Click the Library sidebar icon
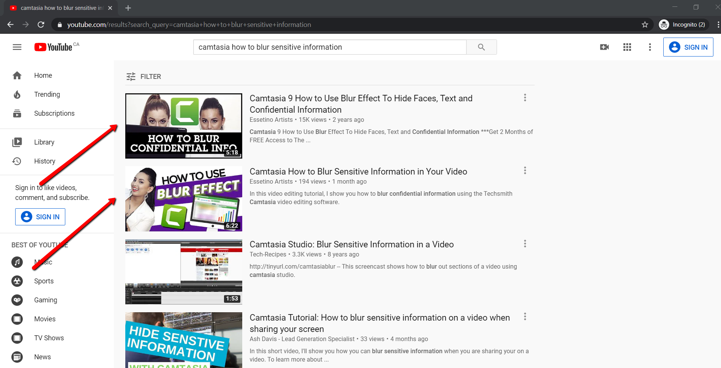Image resolution: width=721 pixels, height=368 pixels. pos(17,142)
